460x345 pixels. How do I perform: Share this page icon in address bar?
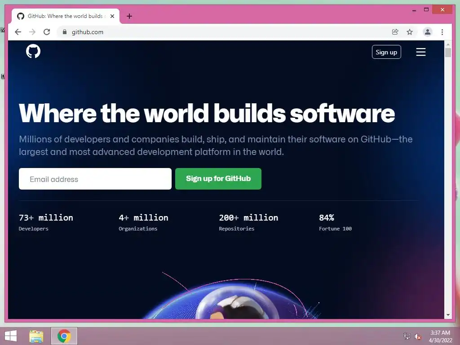tap(395, 32)
